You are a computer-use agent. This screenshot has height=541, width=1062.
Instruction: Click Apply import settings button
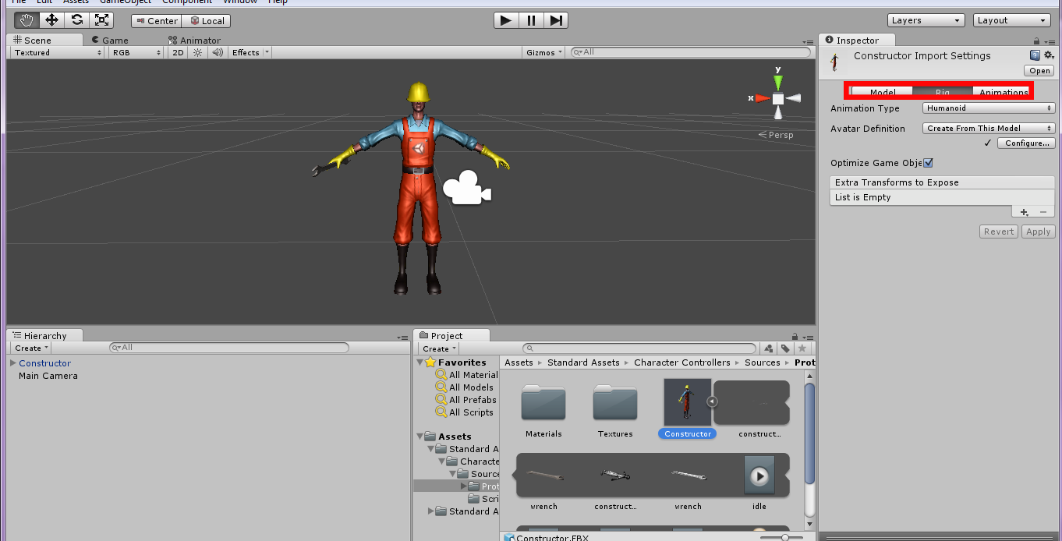click(x=1038, y=232)
